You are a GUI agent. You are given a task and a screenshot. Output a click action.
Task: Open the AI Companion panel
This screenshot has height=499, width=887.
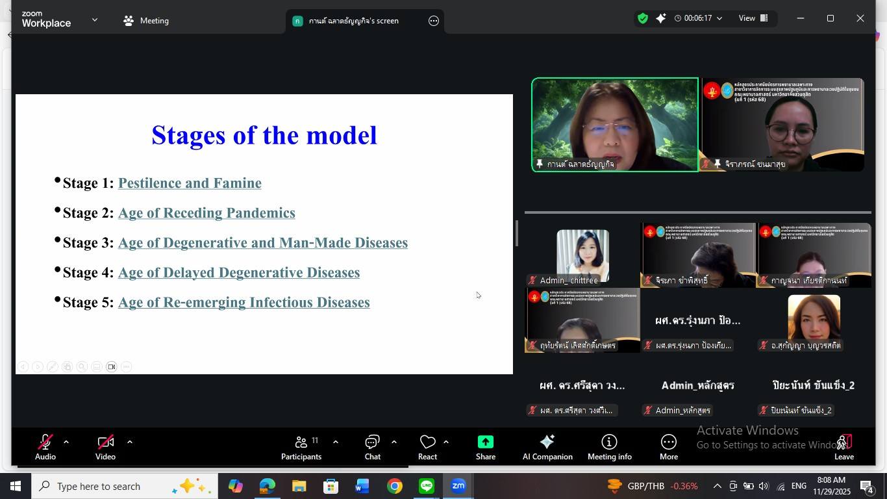(547, 447)
